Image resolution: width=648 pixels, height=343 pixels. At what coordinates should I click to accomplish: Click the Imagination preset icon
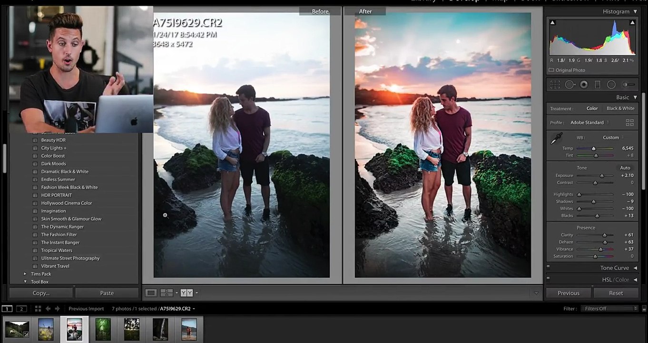[35, 211]
